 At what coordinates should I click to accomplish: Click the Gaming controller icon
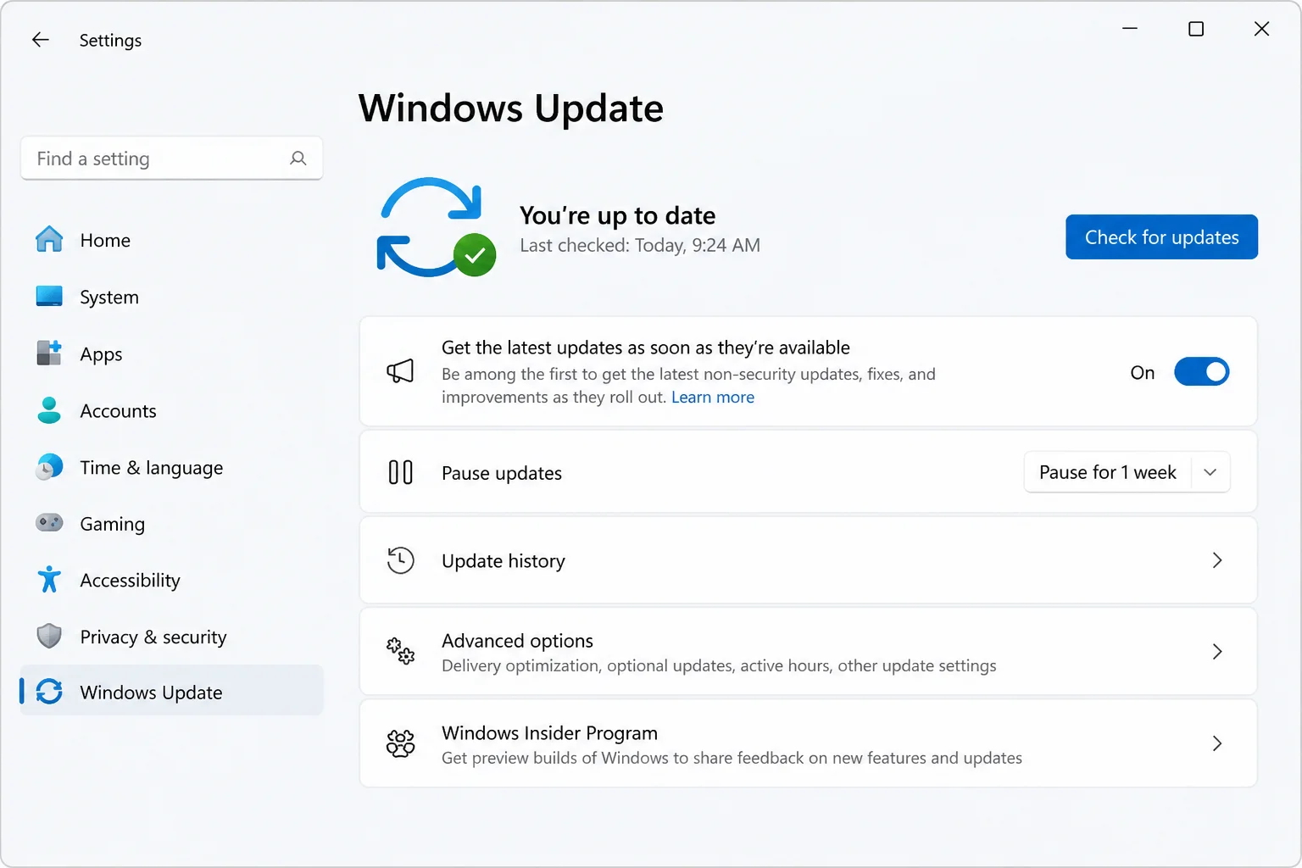49,522
